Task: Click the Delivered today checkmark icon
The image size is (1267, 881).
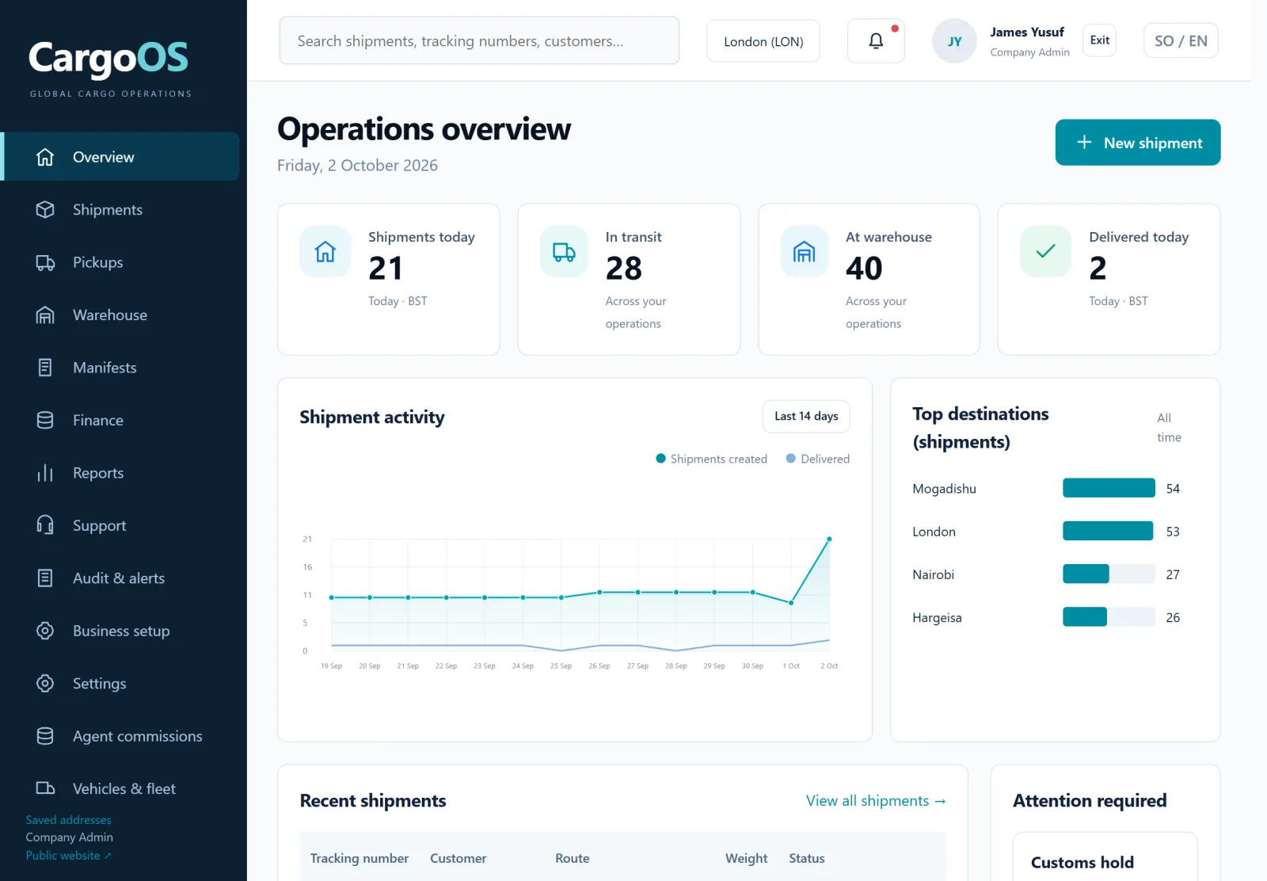Action: pos(1045,252)
